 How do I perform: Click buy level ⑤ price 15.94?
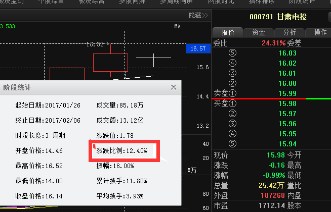click(x=287, y=144)
